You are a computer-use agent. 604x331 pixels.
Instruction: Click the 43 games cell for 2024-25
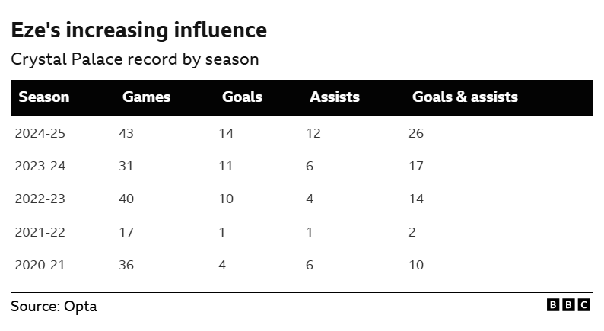[x=126, y=133]
